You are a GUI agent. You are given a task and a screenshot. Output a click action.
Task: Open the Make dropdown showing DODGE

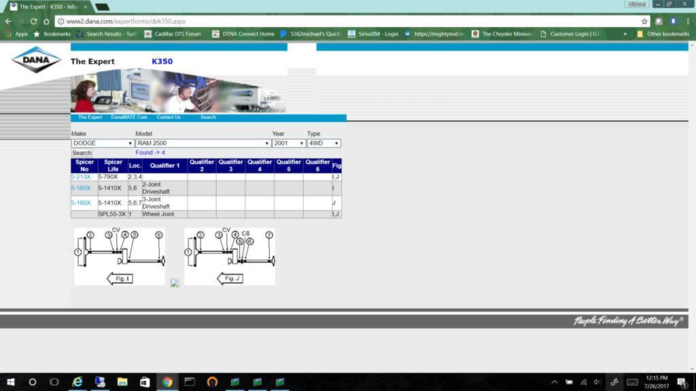tap(103, 143)
